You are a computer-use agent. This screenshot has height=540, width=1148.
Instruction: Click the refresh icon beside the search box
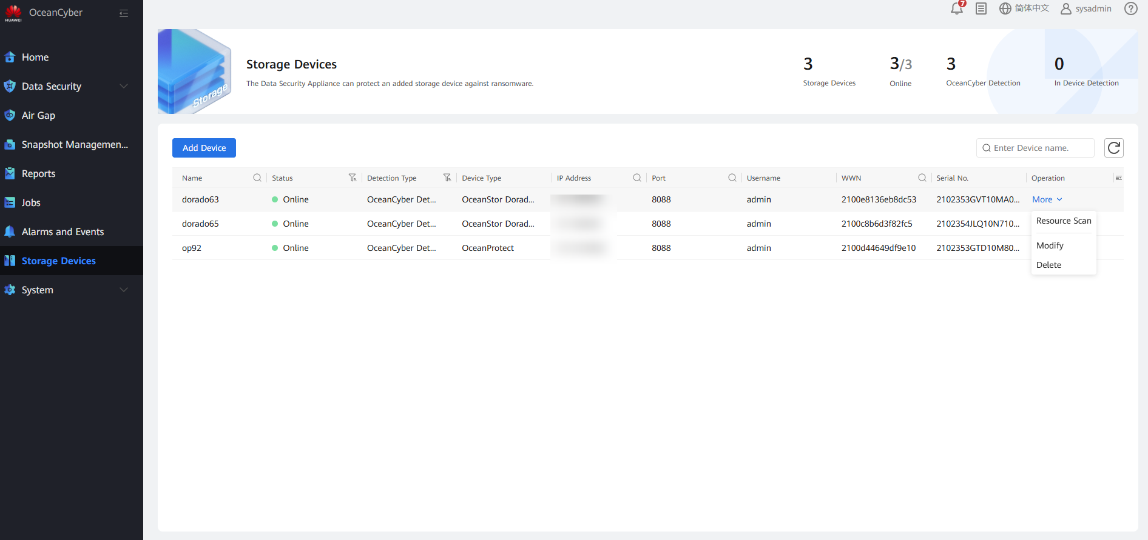tap(1113, 148)
